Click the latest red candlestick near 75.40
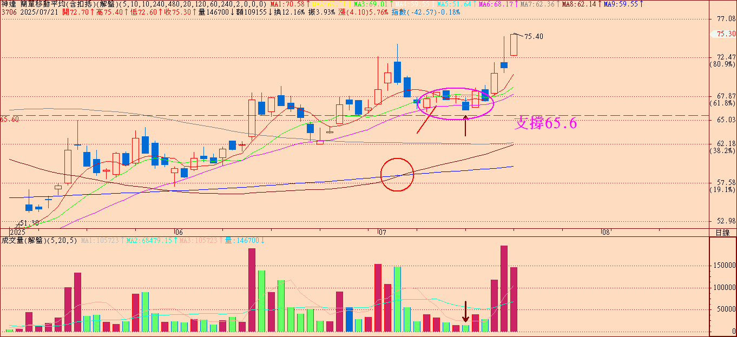 tap(514, 45)
